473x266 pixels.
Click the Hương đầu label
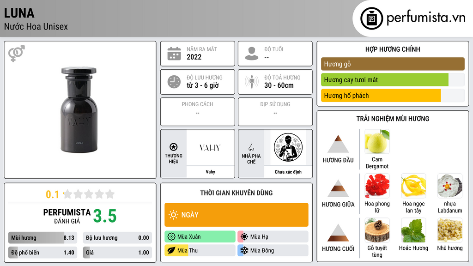[338, 160]
